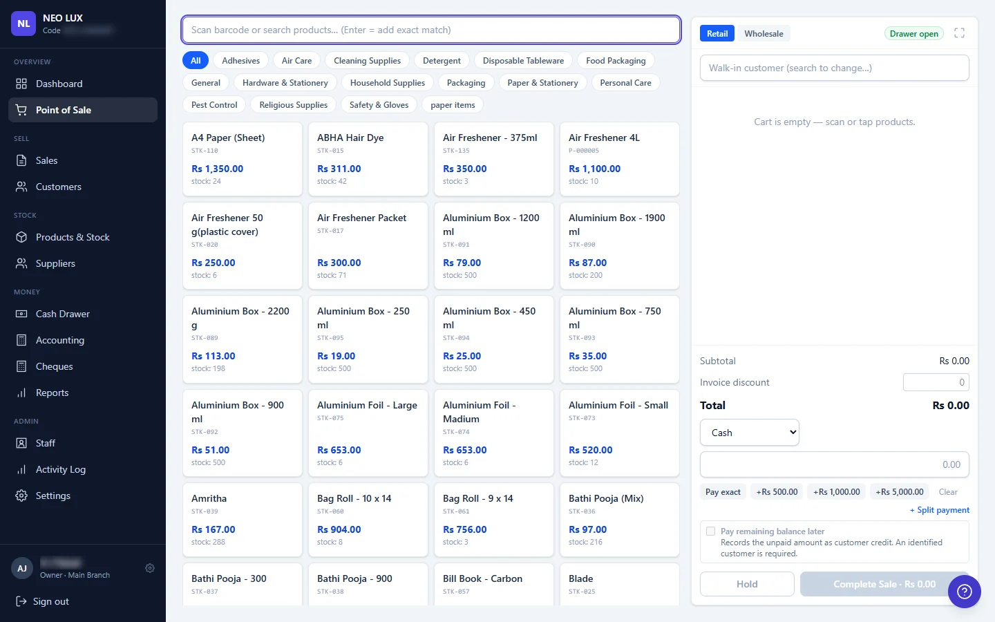Focus the barcode search field
The width and height of the screenshot is (995, 622).
pos(431,30)
